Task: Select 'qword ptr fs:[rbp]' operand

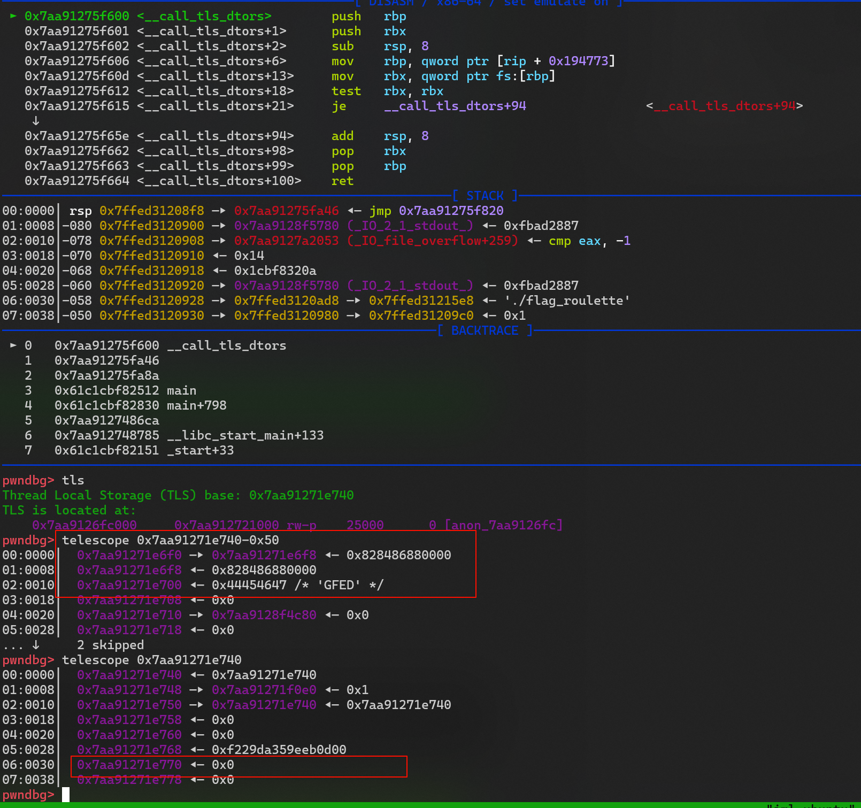Action: [488, 76]
